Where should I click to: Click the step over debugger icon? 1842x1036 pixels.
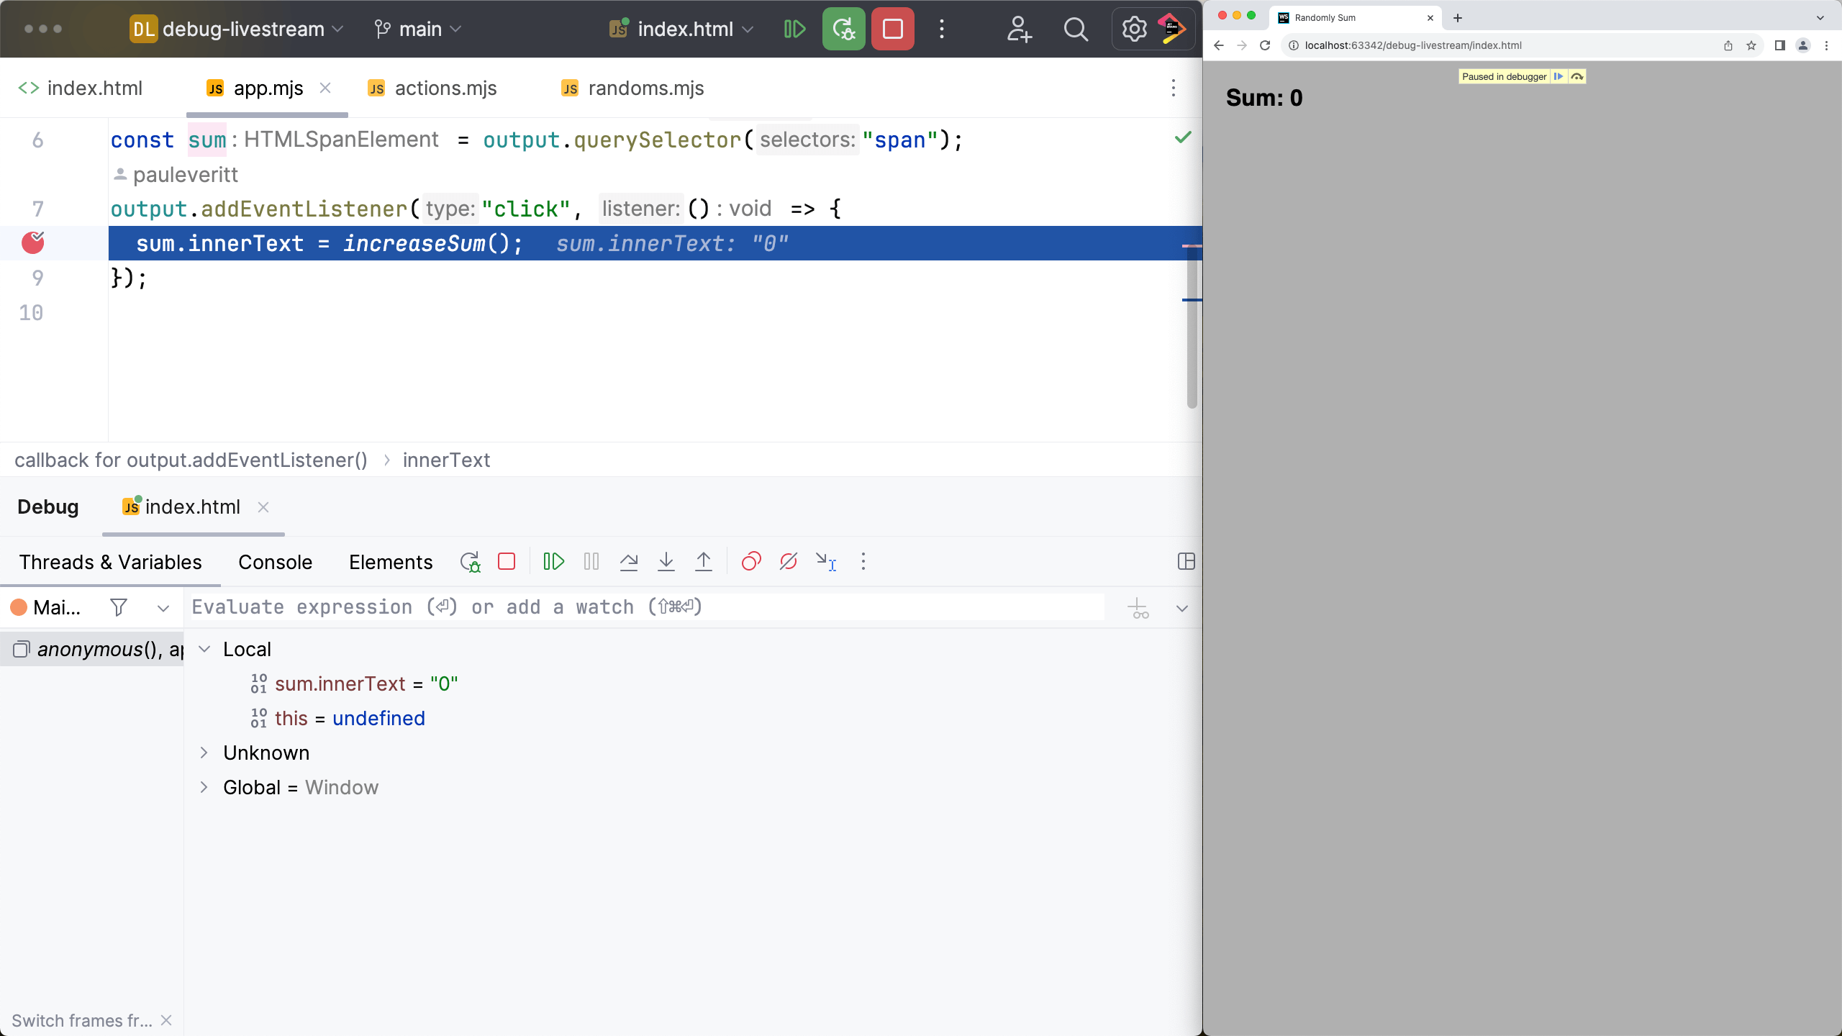click(629, 562)
